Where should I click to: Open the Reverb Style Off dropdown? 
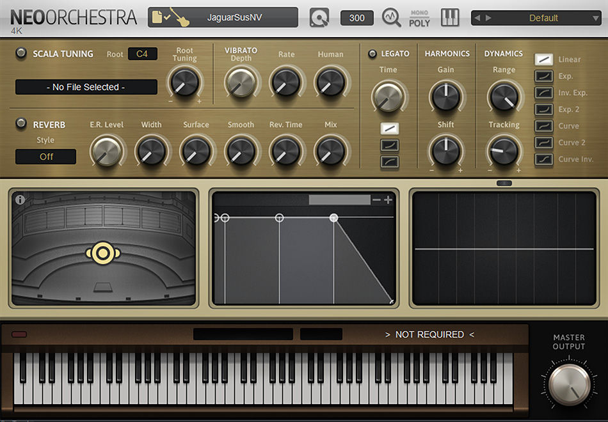click(45, 157)
